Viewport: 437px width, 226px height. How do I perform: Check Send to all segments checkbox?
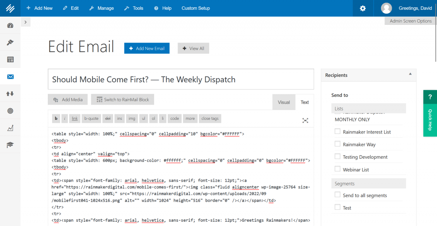point(338,195)
